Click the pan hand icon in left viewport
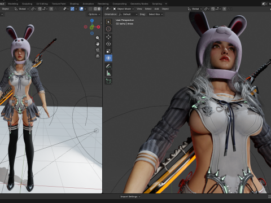Screen dimensions: 271x203 coord(98,44)
